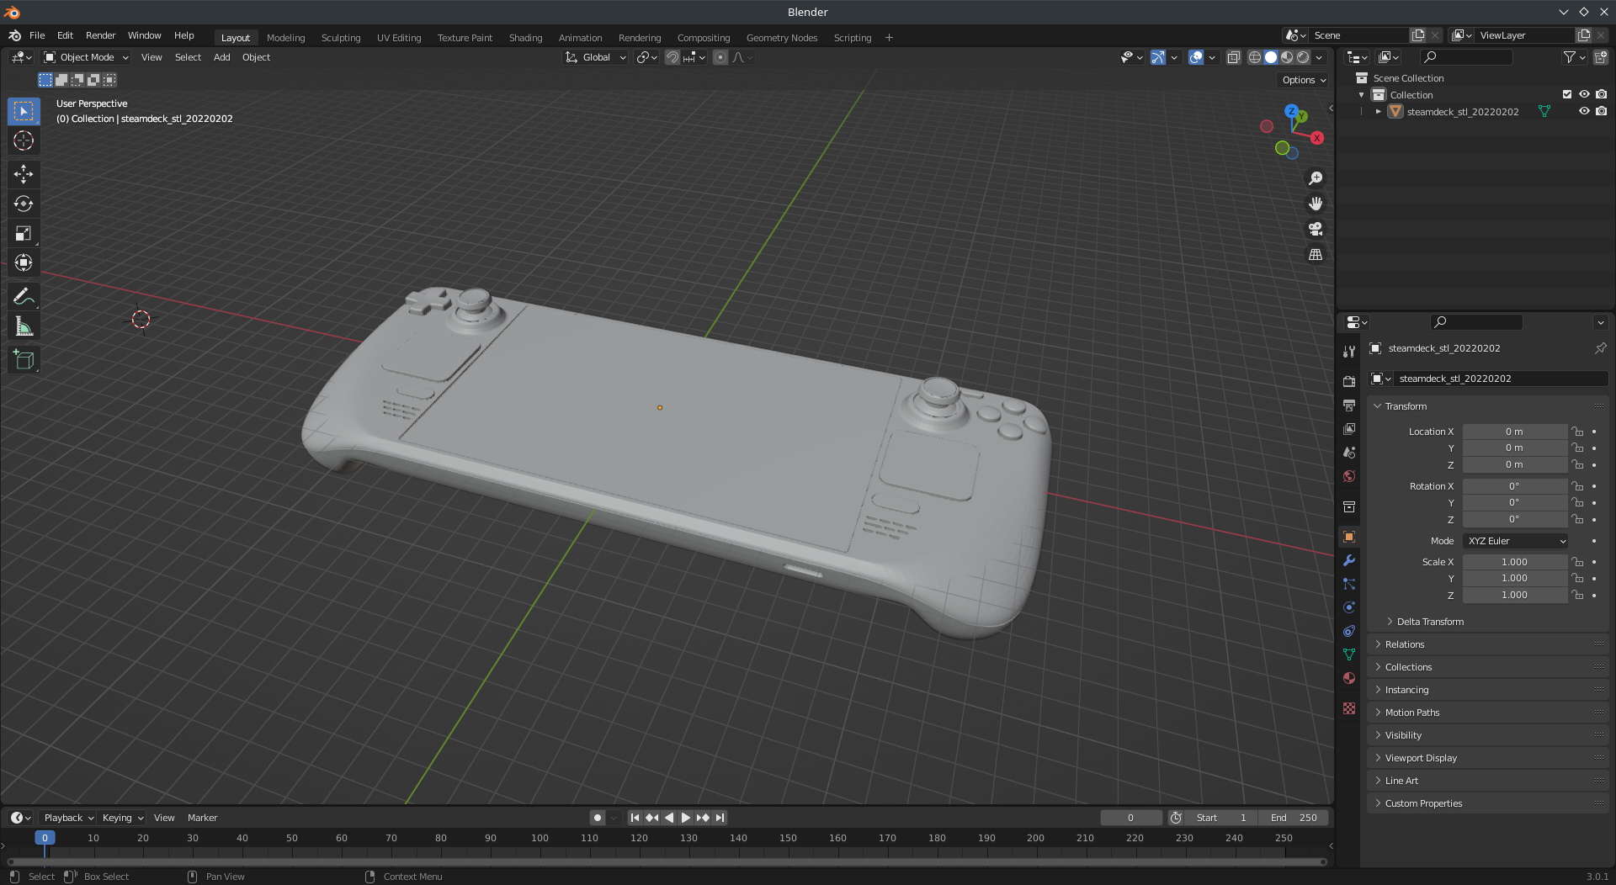Click the pan hand viewport icon

(x=1316, y=204)
